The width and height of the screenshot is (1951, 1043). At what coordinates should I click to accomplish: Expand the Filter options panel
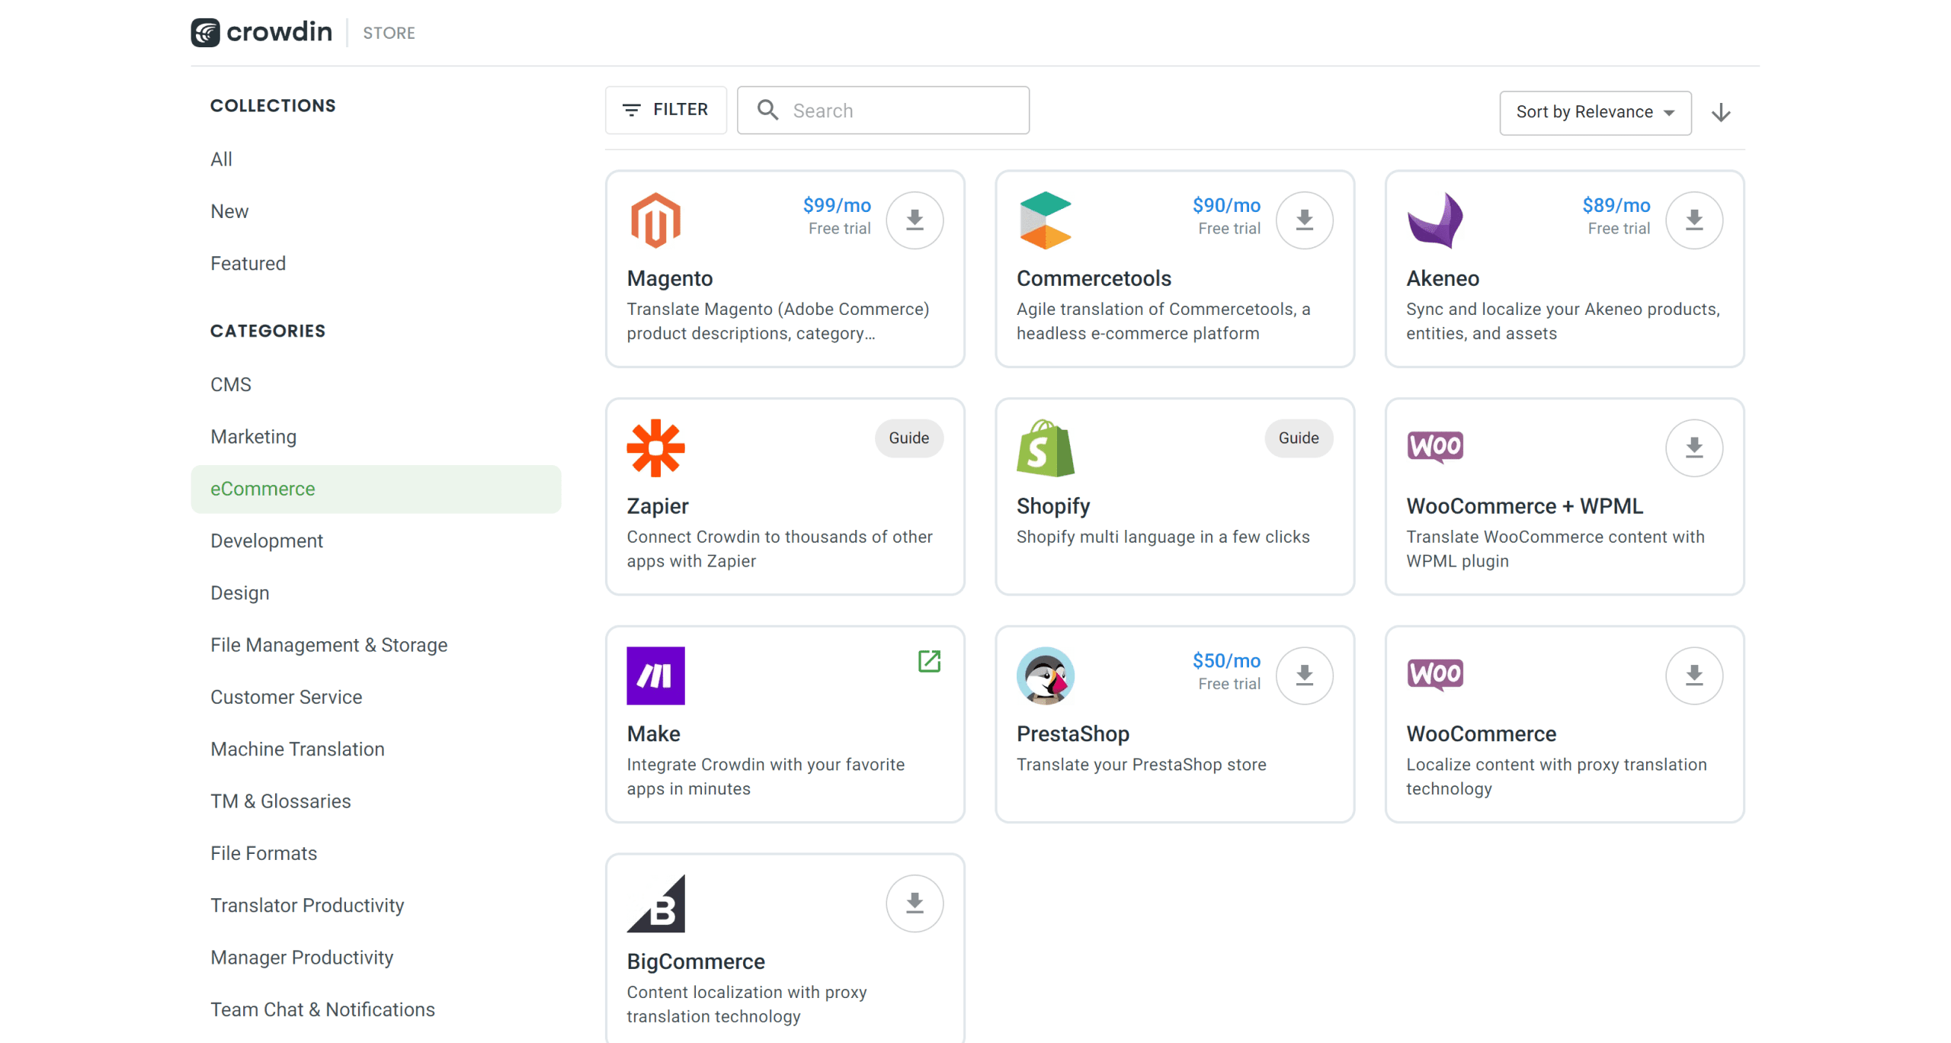[x=665, y=111]
